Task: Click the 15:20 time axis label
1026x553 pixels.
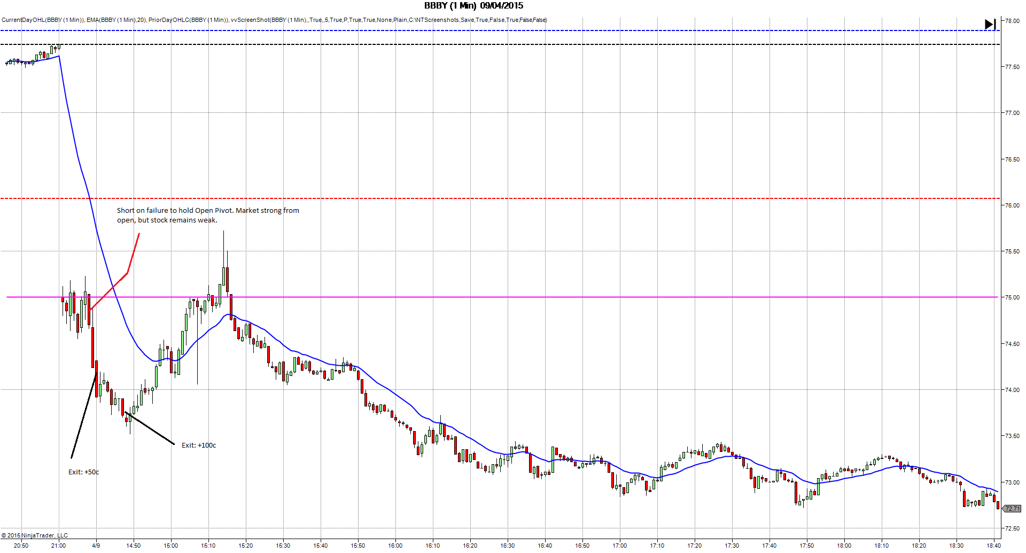Action: click(x=246, y=546)
